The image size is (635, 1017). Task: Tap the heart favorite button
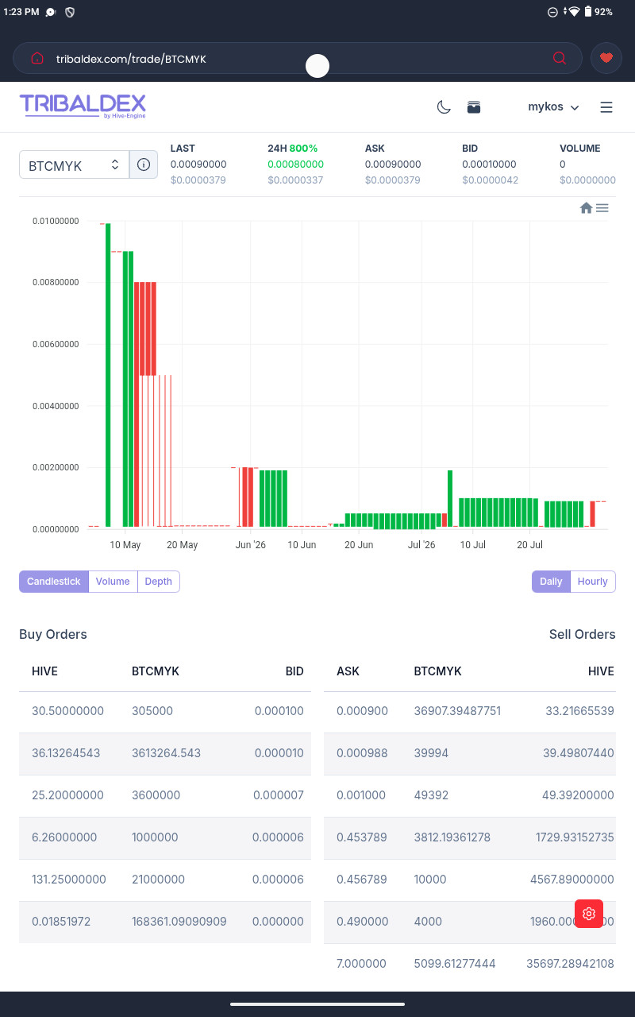pyautogui.click(x=606, y=58)
